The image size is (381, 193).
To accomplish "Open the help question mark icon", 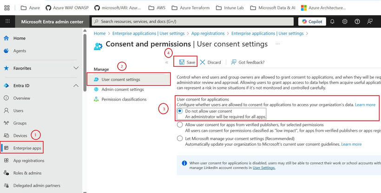I will (357, 22).
